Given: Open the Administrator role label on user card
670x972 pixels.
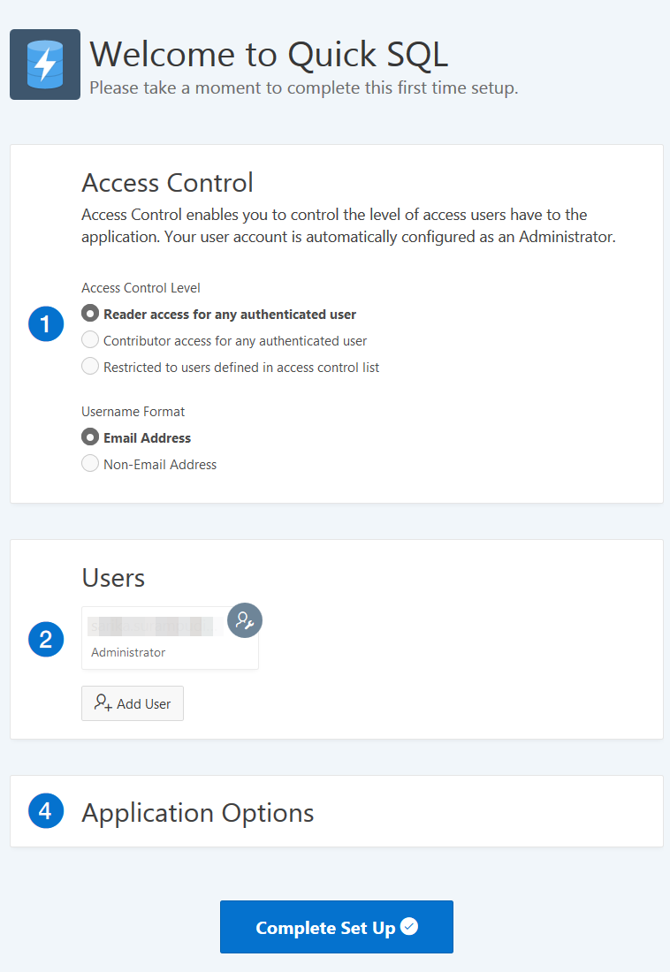Looking at the screenshot, I should point(128,652).
